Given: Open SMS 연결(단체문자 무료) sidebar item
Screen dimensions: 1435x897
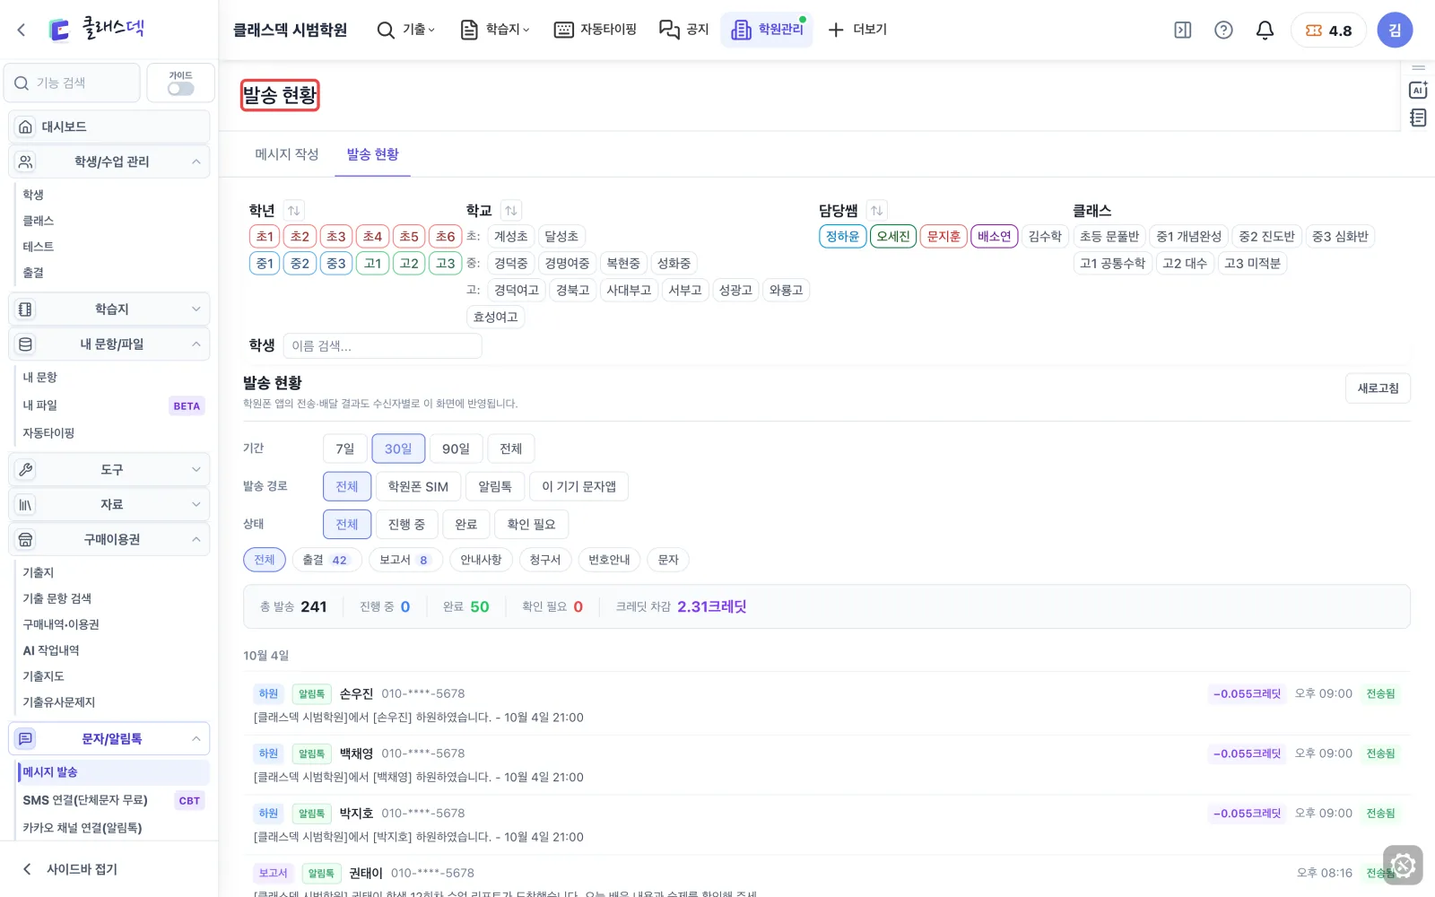Looking at the screenshot, I should click(x=113, y=800).
